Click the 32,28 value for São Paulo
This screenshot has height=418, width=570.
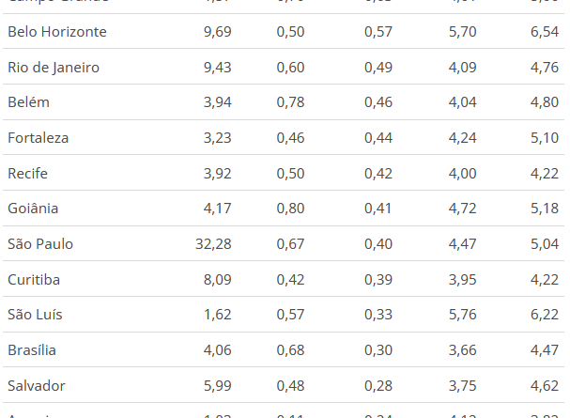(211, 244)
